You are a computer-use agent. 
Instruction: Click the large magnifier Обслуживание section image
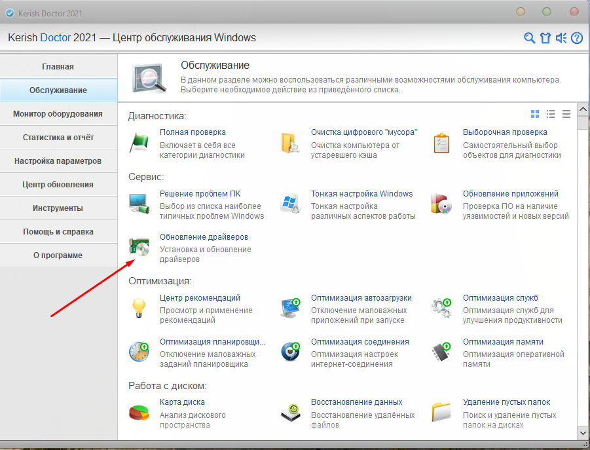(149, 79)
